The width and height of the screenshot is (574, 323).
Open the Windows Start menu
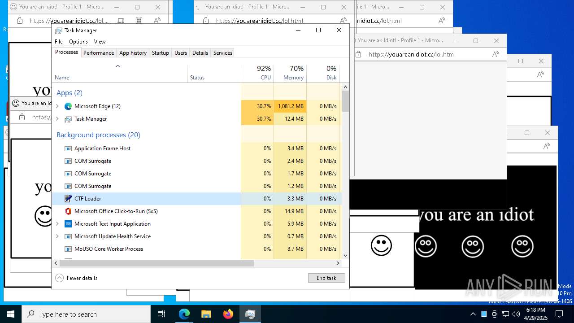(11, 314)
